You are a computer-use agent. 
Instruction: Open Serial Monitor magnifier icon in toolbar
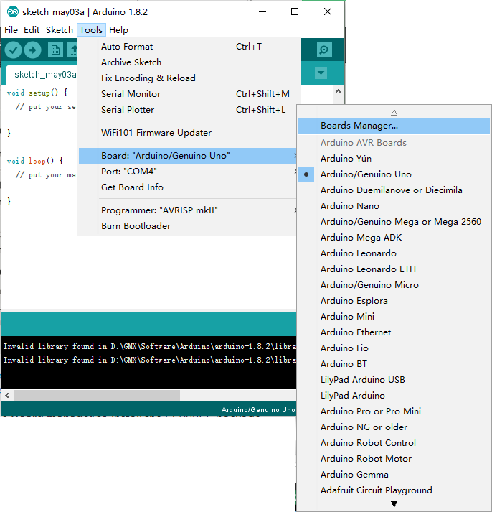point(324,50)
